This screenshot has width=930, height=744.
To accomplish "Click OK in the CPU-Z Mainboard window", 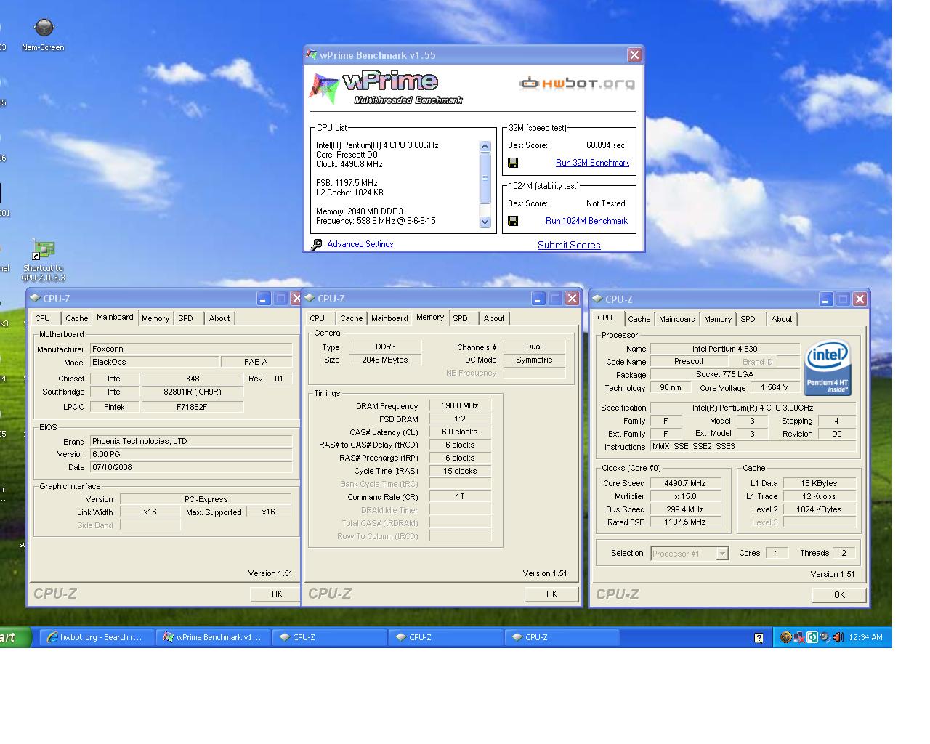I will [x=277, y=594].
